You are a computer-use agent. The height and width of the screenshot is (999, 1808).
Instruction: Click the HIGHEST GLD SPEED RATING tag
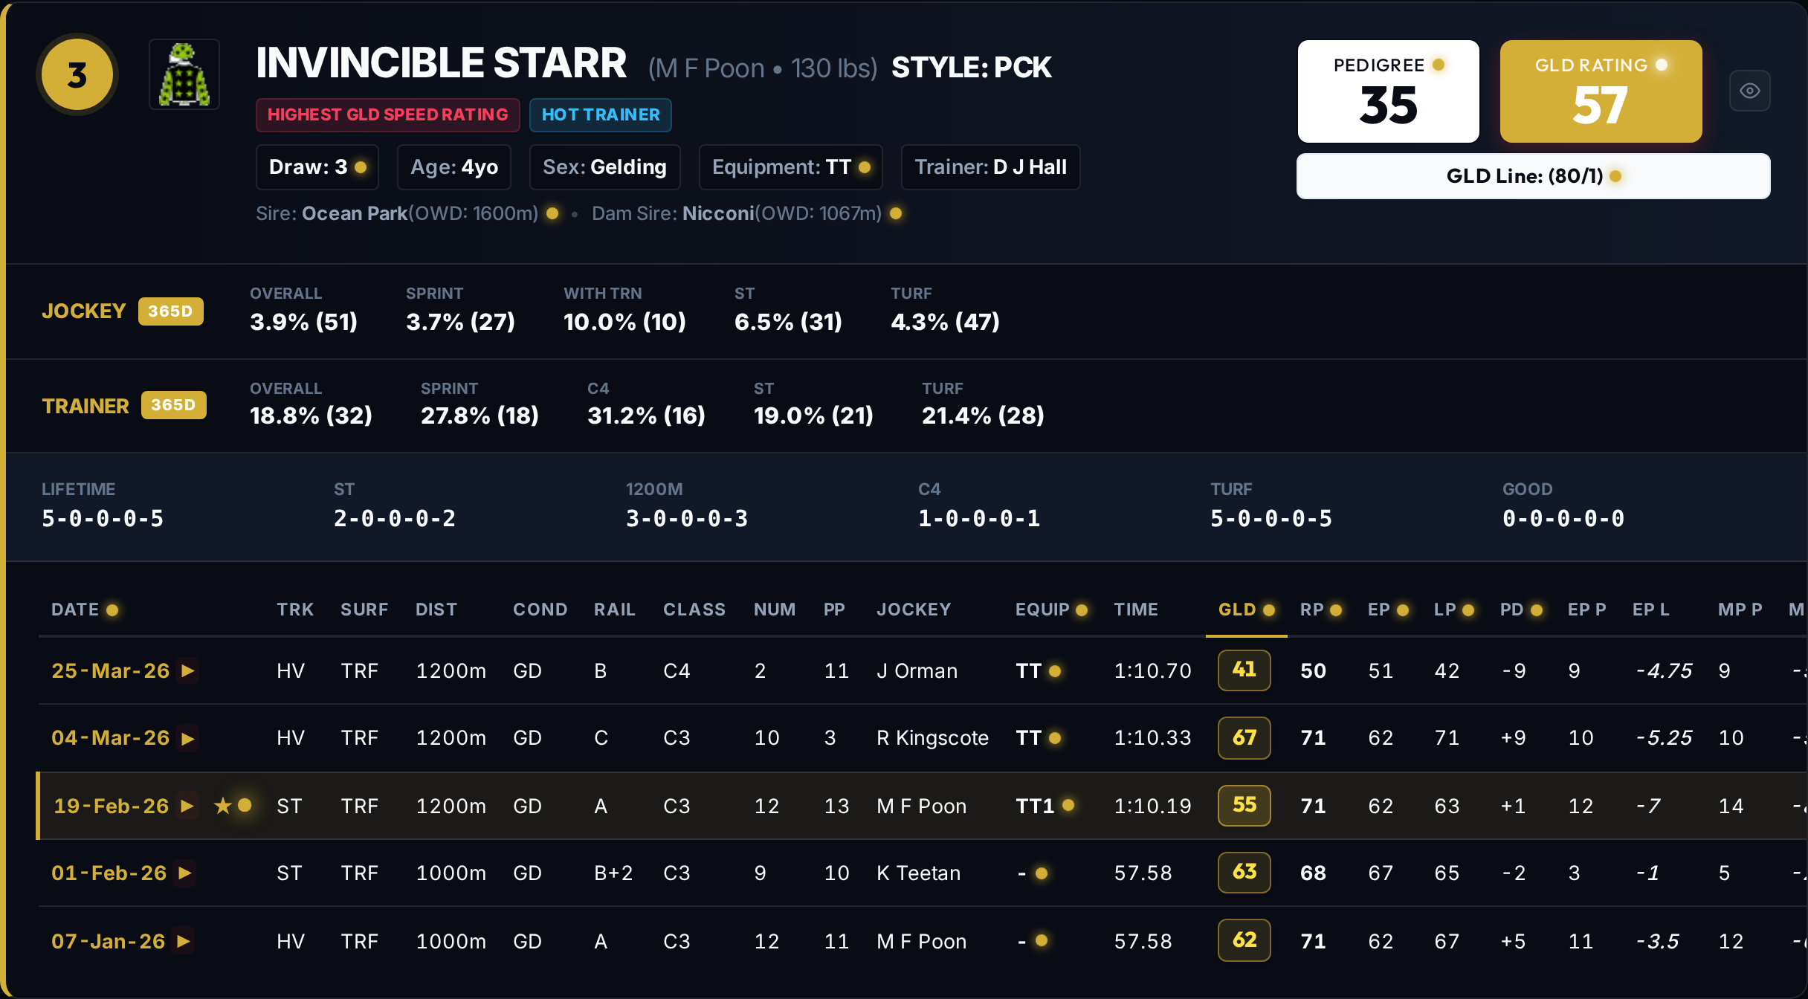[x=388, y=114]
